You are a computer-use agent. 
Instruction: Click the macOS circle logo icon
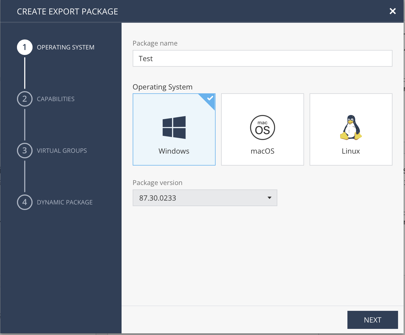click(x=263, y=127)
